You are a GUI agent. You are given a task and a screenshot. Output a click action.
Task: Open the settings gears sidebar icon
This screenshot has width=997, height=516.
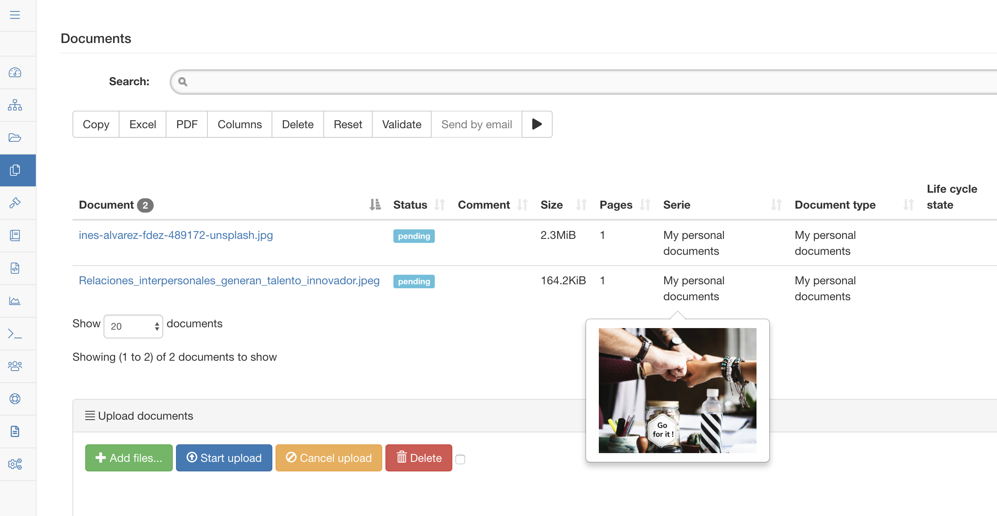(15, 464)
